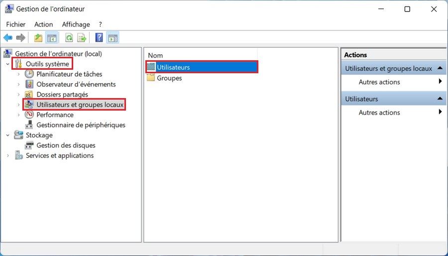Collapse the Utilisateurs et groupes locaux actions header
The image size is (448, 256).
coord(440,68)
